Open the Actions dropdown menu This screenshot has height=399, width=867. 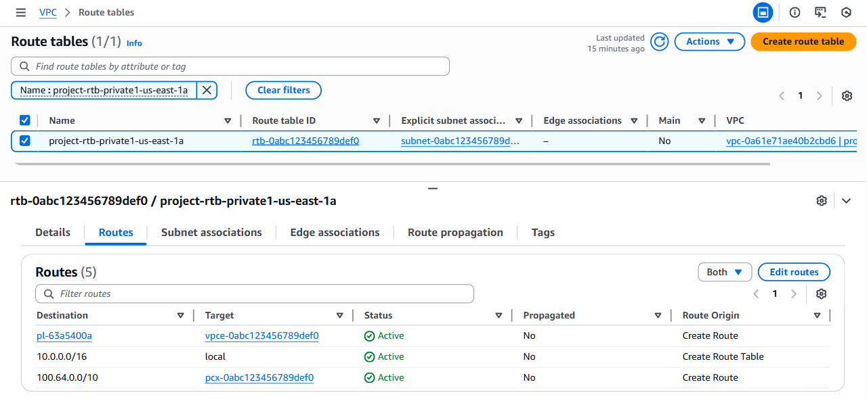point(709,42)
